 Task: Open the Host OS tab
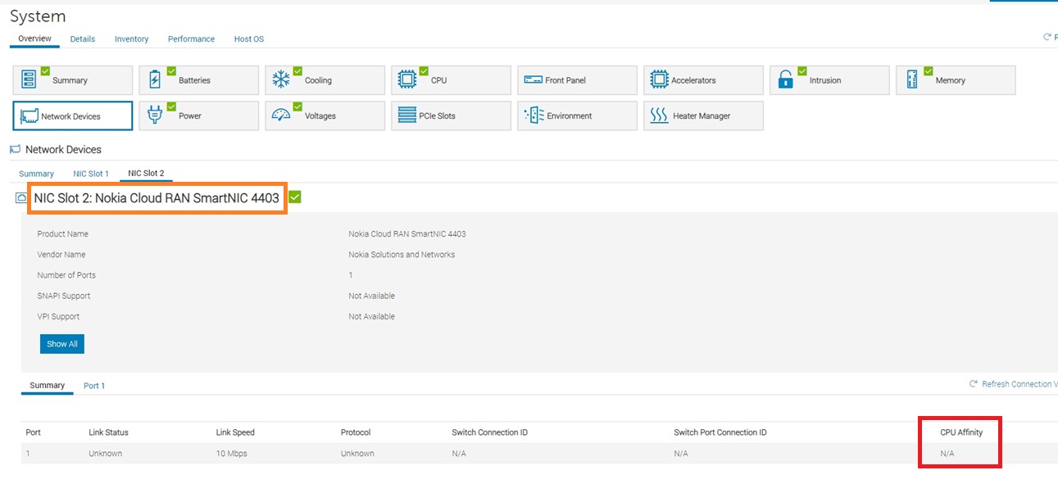[x=248, y=39]
